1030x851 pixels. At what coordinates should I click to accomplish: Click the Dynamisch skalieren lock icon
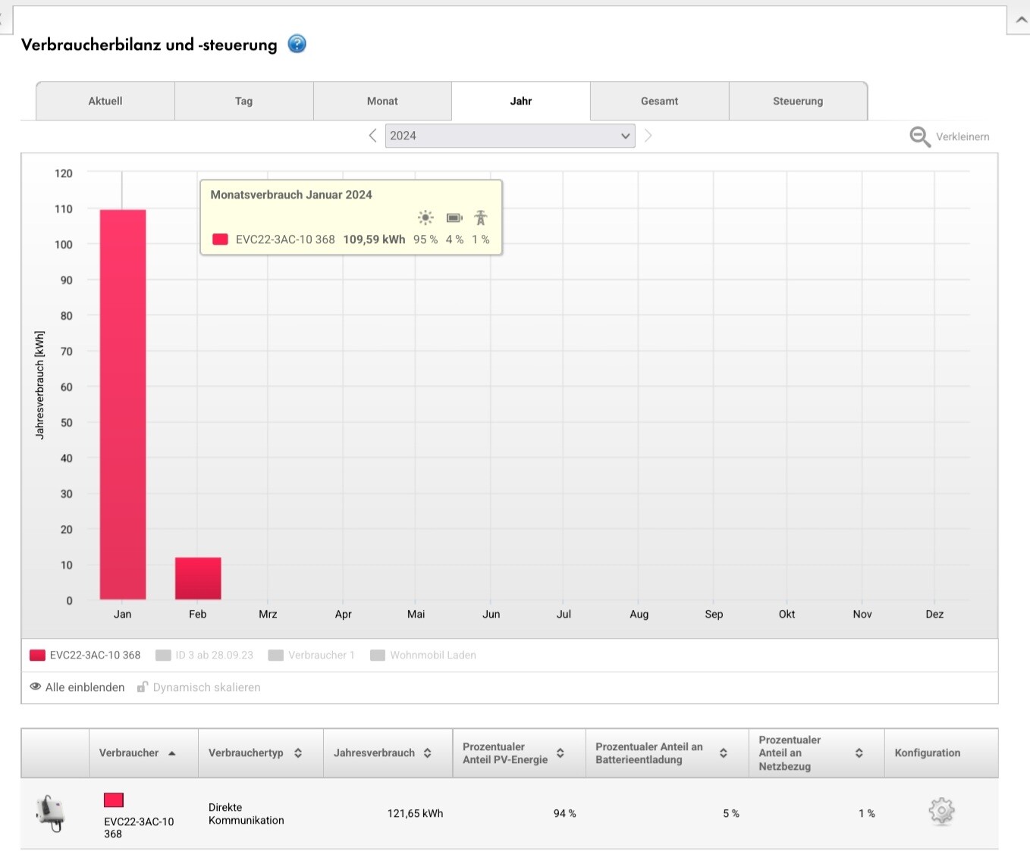click(143, 687)
